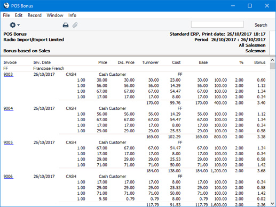Screen dimensions: 276x207
Task: Open invoice 9003 link
Action: [9, 74]
